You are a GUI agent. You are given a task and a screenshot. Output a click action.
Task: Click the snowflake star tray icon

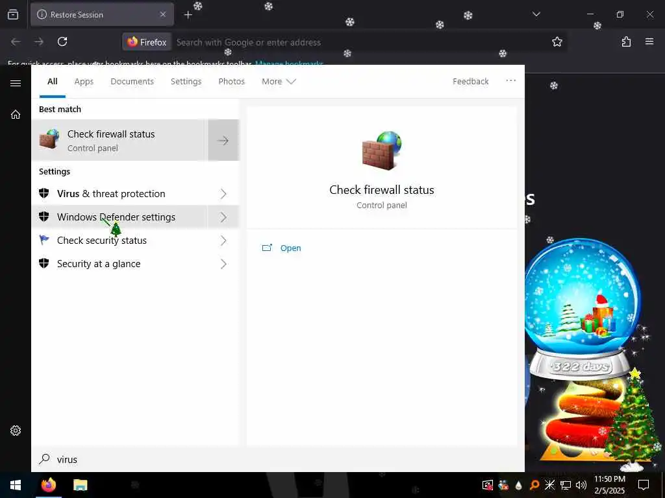[549, 485]
